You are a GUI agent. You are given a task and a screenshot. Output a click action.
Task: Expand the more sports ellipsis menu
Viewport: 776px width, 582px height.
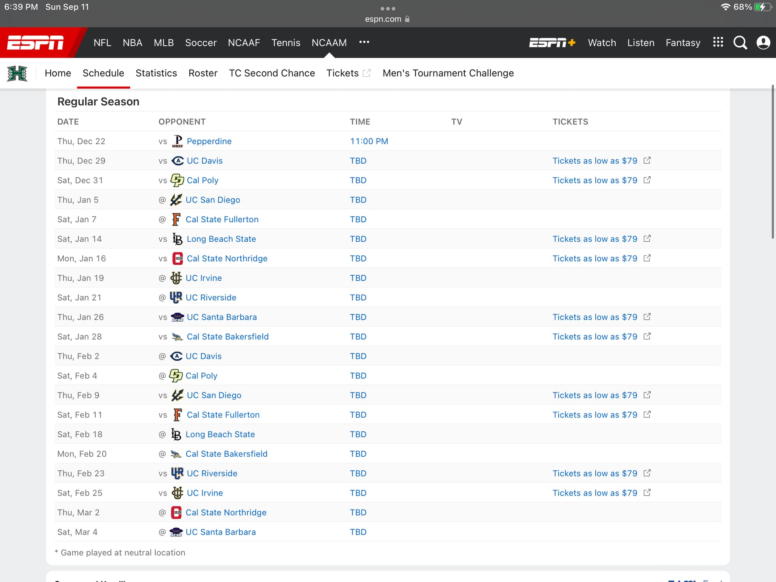point(364,42)
